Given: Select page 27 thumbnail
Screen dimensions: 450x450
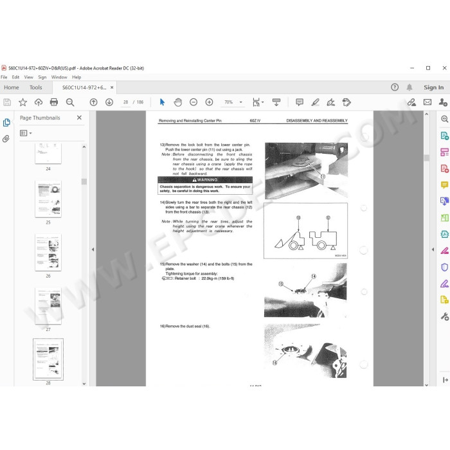Looking at the screenshot, I should 48,306.
